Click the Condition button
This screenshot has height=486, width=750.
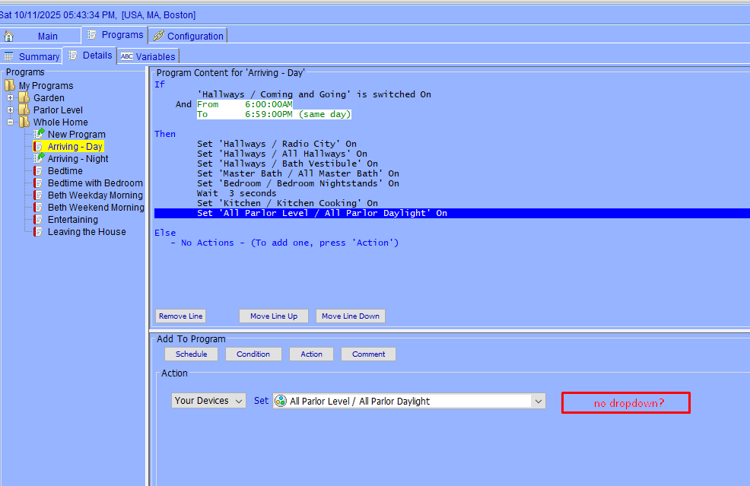click(x=253, y=354)
